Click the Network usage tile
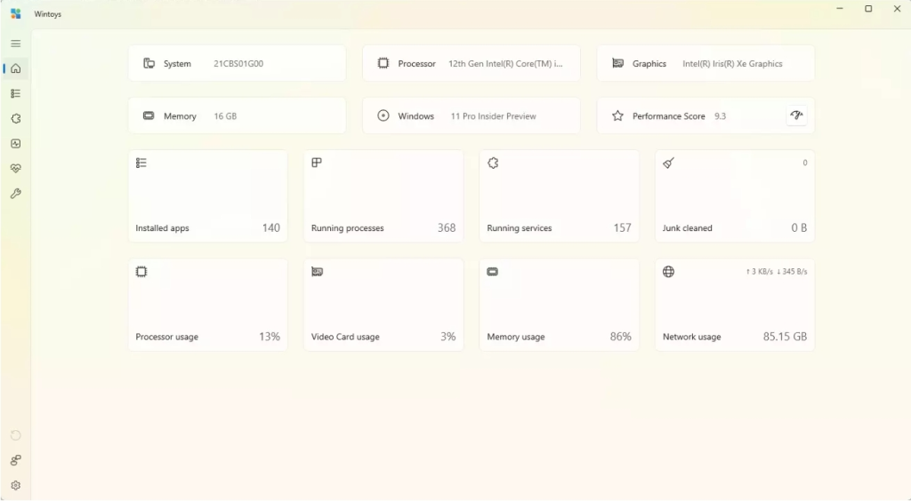The height and width of the screenshot is (501, 911). [x=735, y=305]
